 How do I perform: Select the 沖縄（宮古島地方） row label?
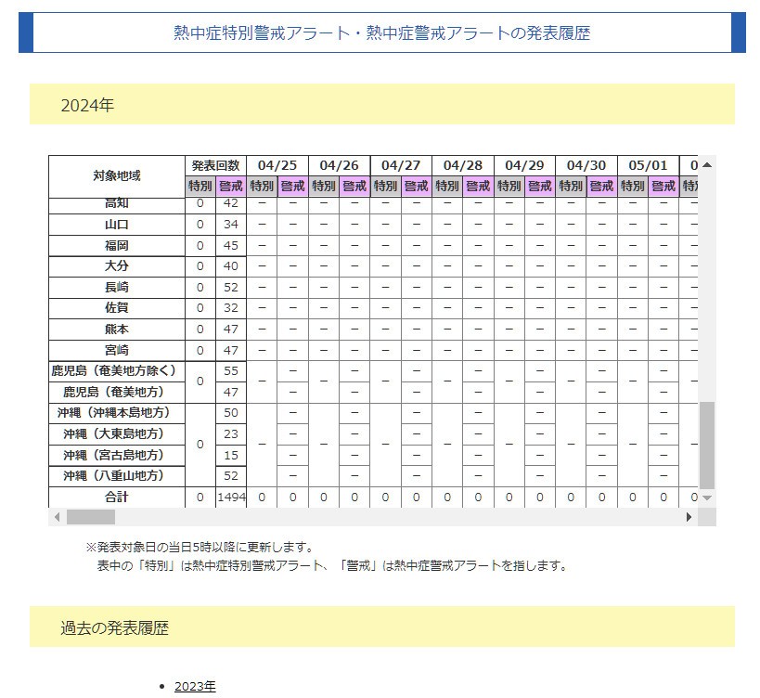coord(117,455)
